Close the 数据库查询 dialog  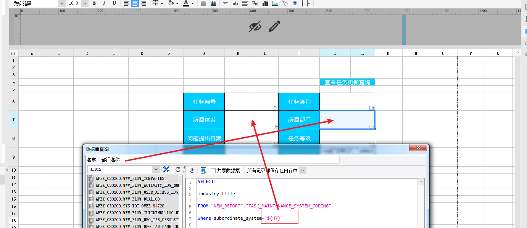pos(417,148)
